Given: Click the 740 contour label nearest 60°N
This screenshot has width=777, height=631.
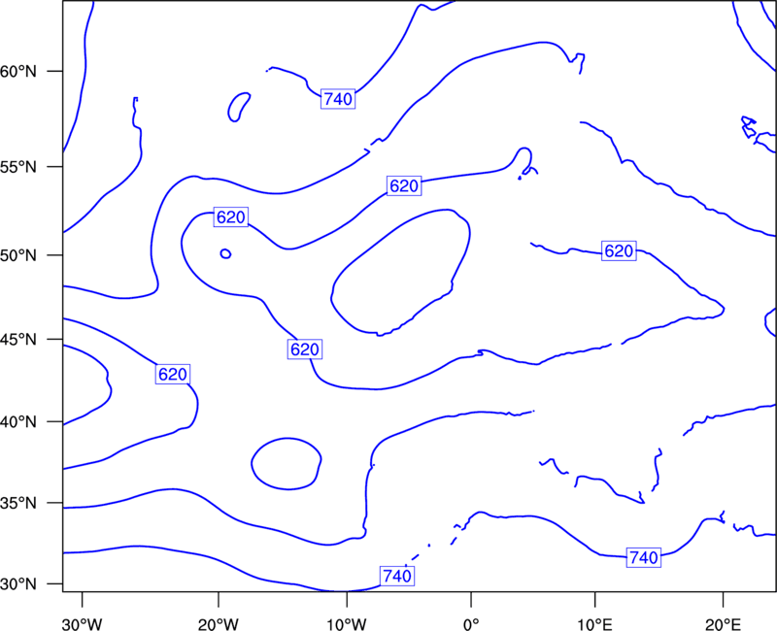Looking at the screenshot, I should click(x=338, y=99).
